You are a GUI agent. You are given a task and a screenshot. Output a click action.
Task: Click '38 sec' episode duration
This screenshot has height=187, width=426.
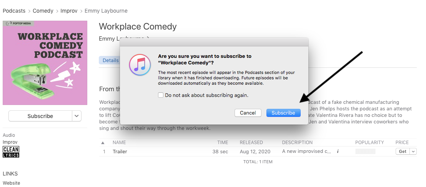pos(220,151)
